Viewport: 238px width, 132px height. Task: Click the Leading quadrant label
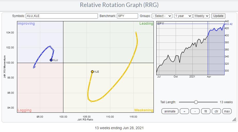click(x=146, y=24)
